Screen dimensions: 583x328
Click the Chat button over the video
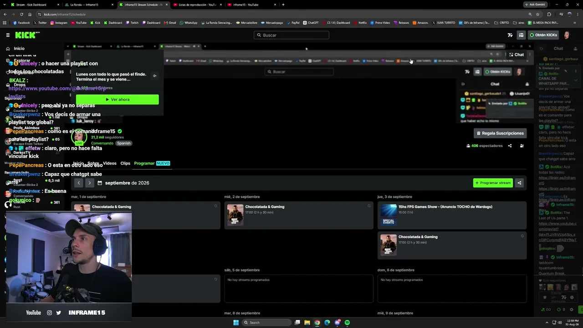[x=517, y=55]
